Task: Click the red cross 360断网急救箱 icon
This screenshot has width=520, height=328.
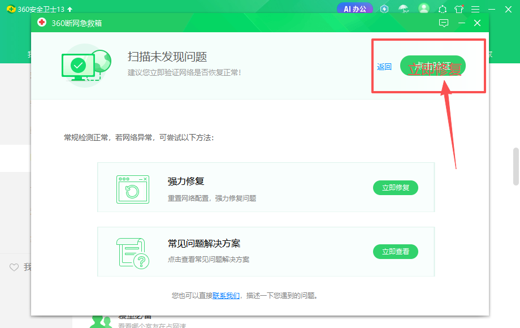Action: [41, 23]
